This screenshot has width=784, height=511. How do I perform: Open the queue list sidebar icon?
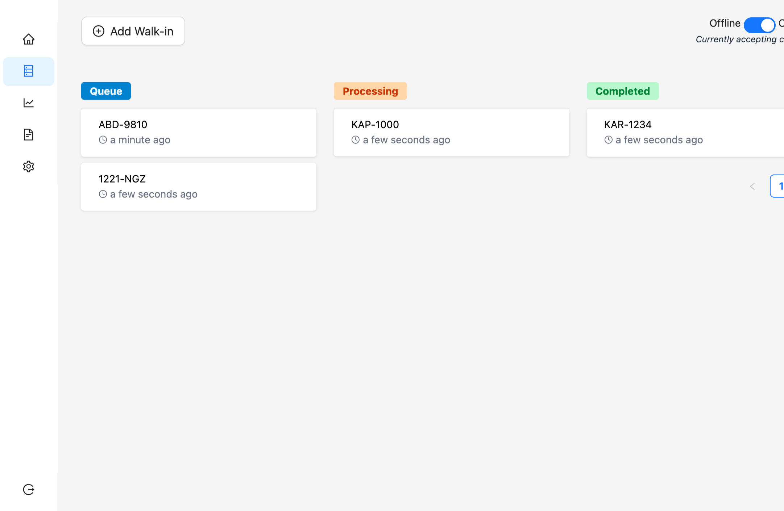pyautogui.click(x=29, y=71)
